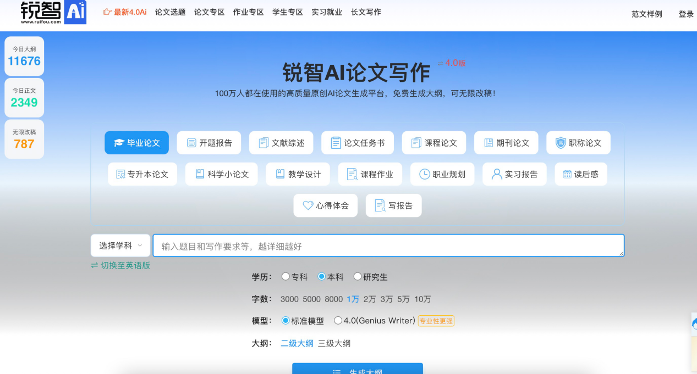Open the 选择学科 dropdown

(120, 245)
